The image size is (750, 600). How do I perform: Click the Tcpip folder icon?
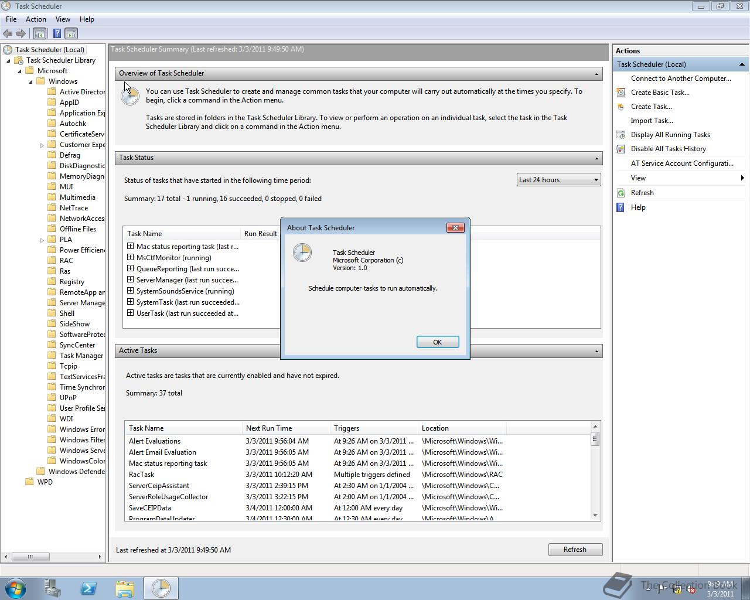click(52, 366)
